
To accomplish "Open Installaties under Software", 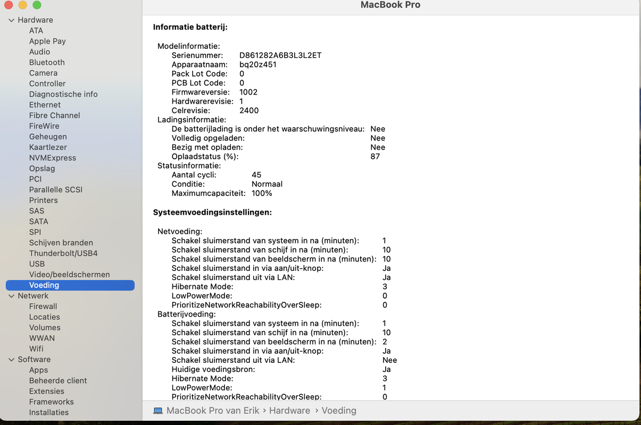I will point(49,413).
